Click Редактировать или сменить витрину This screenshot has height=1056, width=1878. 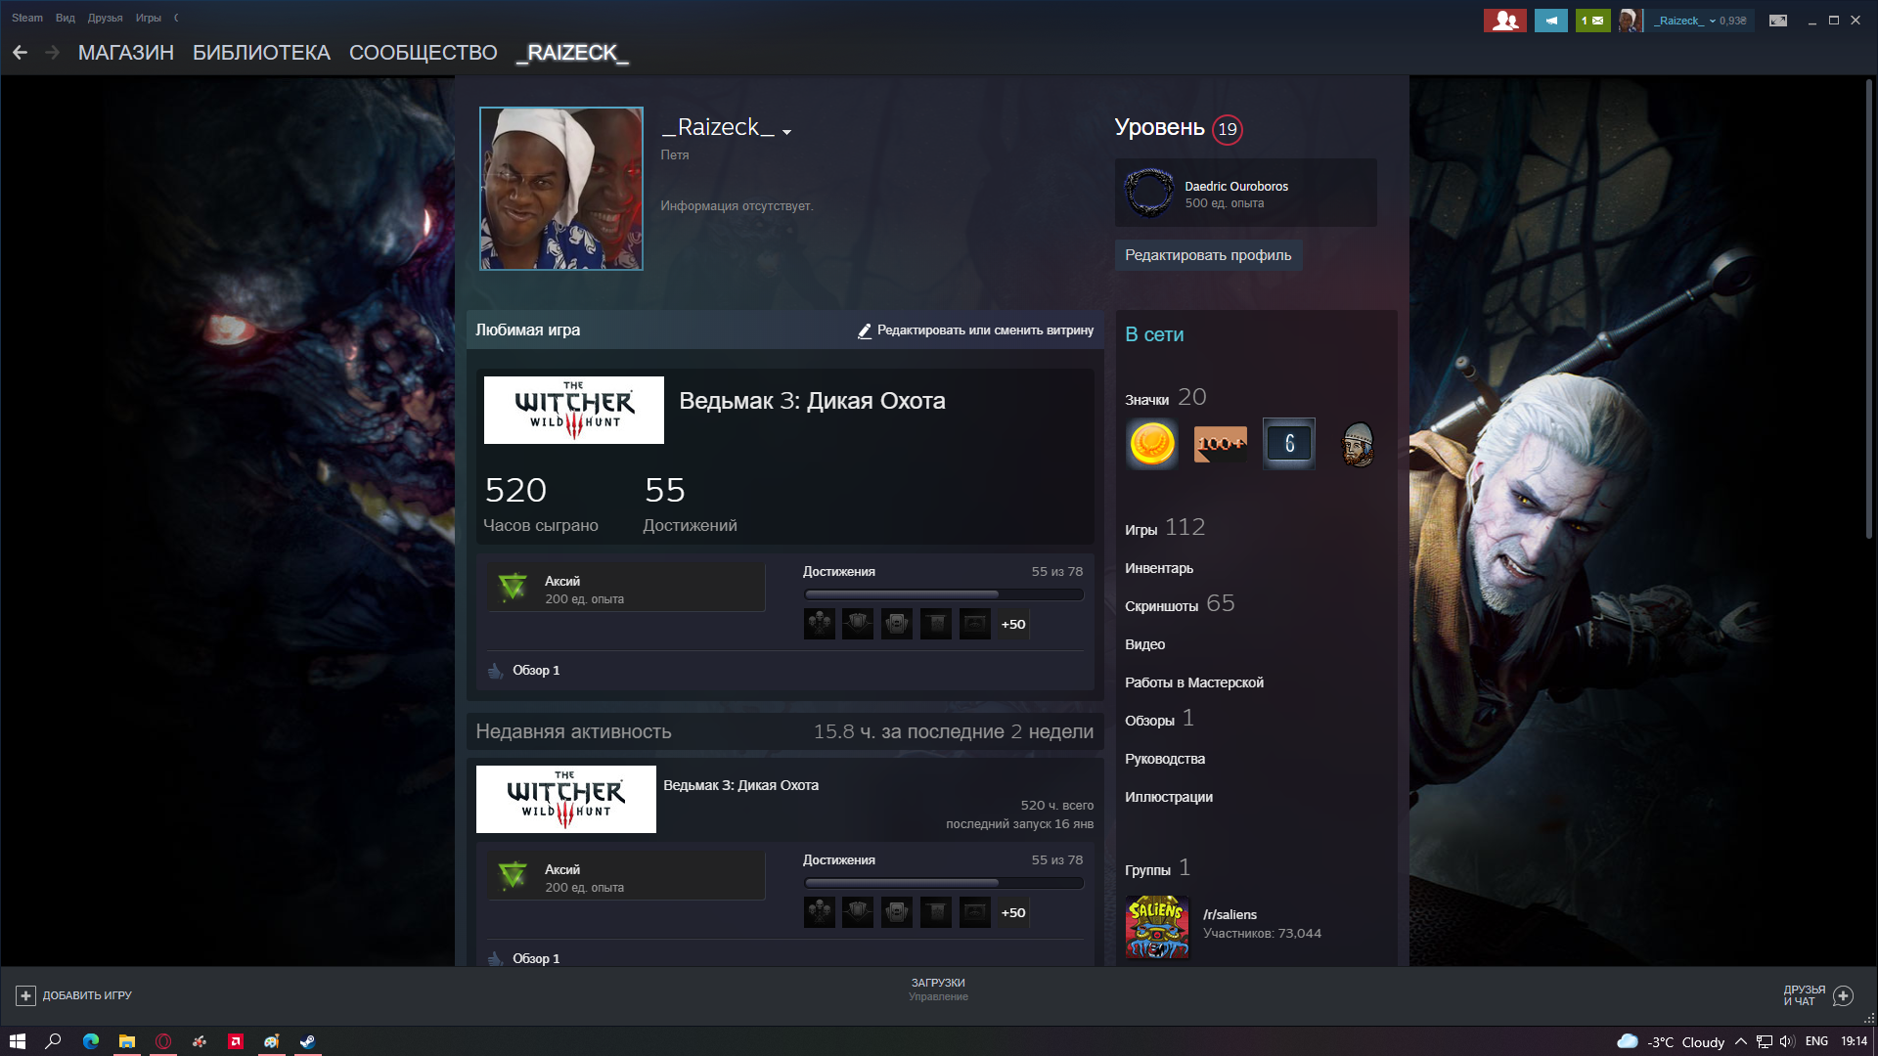pyautogui.click(x=985, y=330)
